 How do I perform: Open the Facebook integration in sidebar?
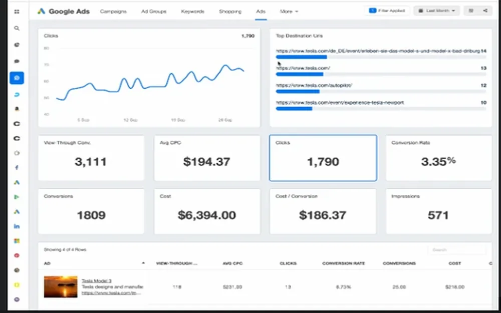[x=17, y=167]
